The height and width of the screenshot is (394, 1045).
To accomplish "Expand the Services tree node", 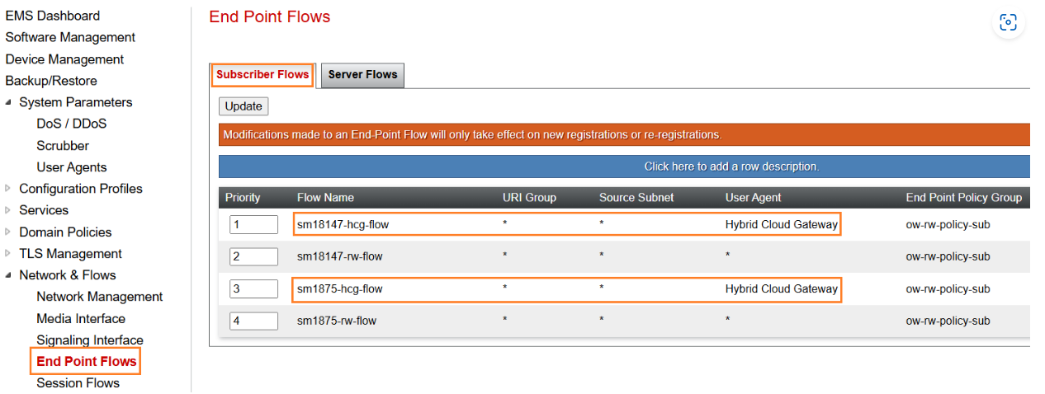I will tap(8, 210).
